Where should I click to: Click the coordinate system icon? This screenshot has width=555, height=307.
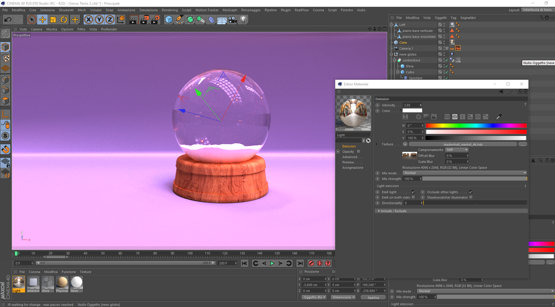121,20
